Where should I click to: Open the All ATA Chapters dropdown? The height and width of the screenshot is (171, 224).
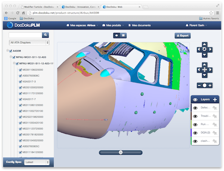(29, 43)
